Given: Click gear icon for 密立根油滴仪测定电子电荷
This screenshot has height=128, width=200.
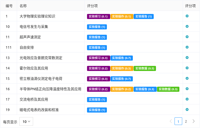Looking at the screenshot, I should point(187,78).
